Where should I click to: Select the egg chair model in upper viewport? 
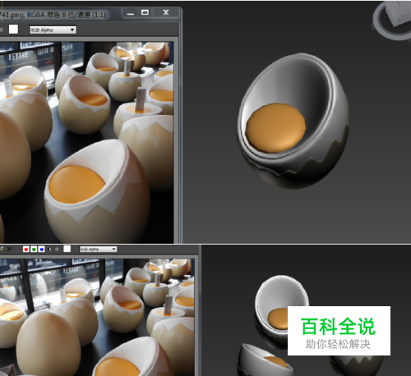coord(293,122)
